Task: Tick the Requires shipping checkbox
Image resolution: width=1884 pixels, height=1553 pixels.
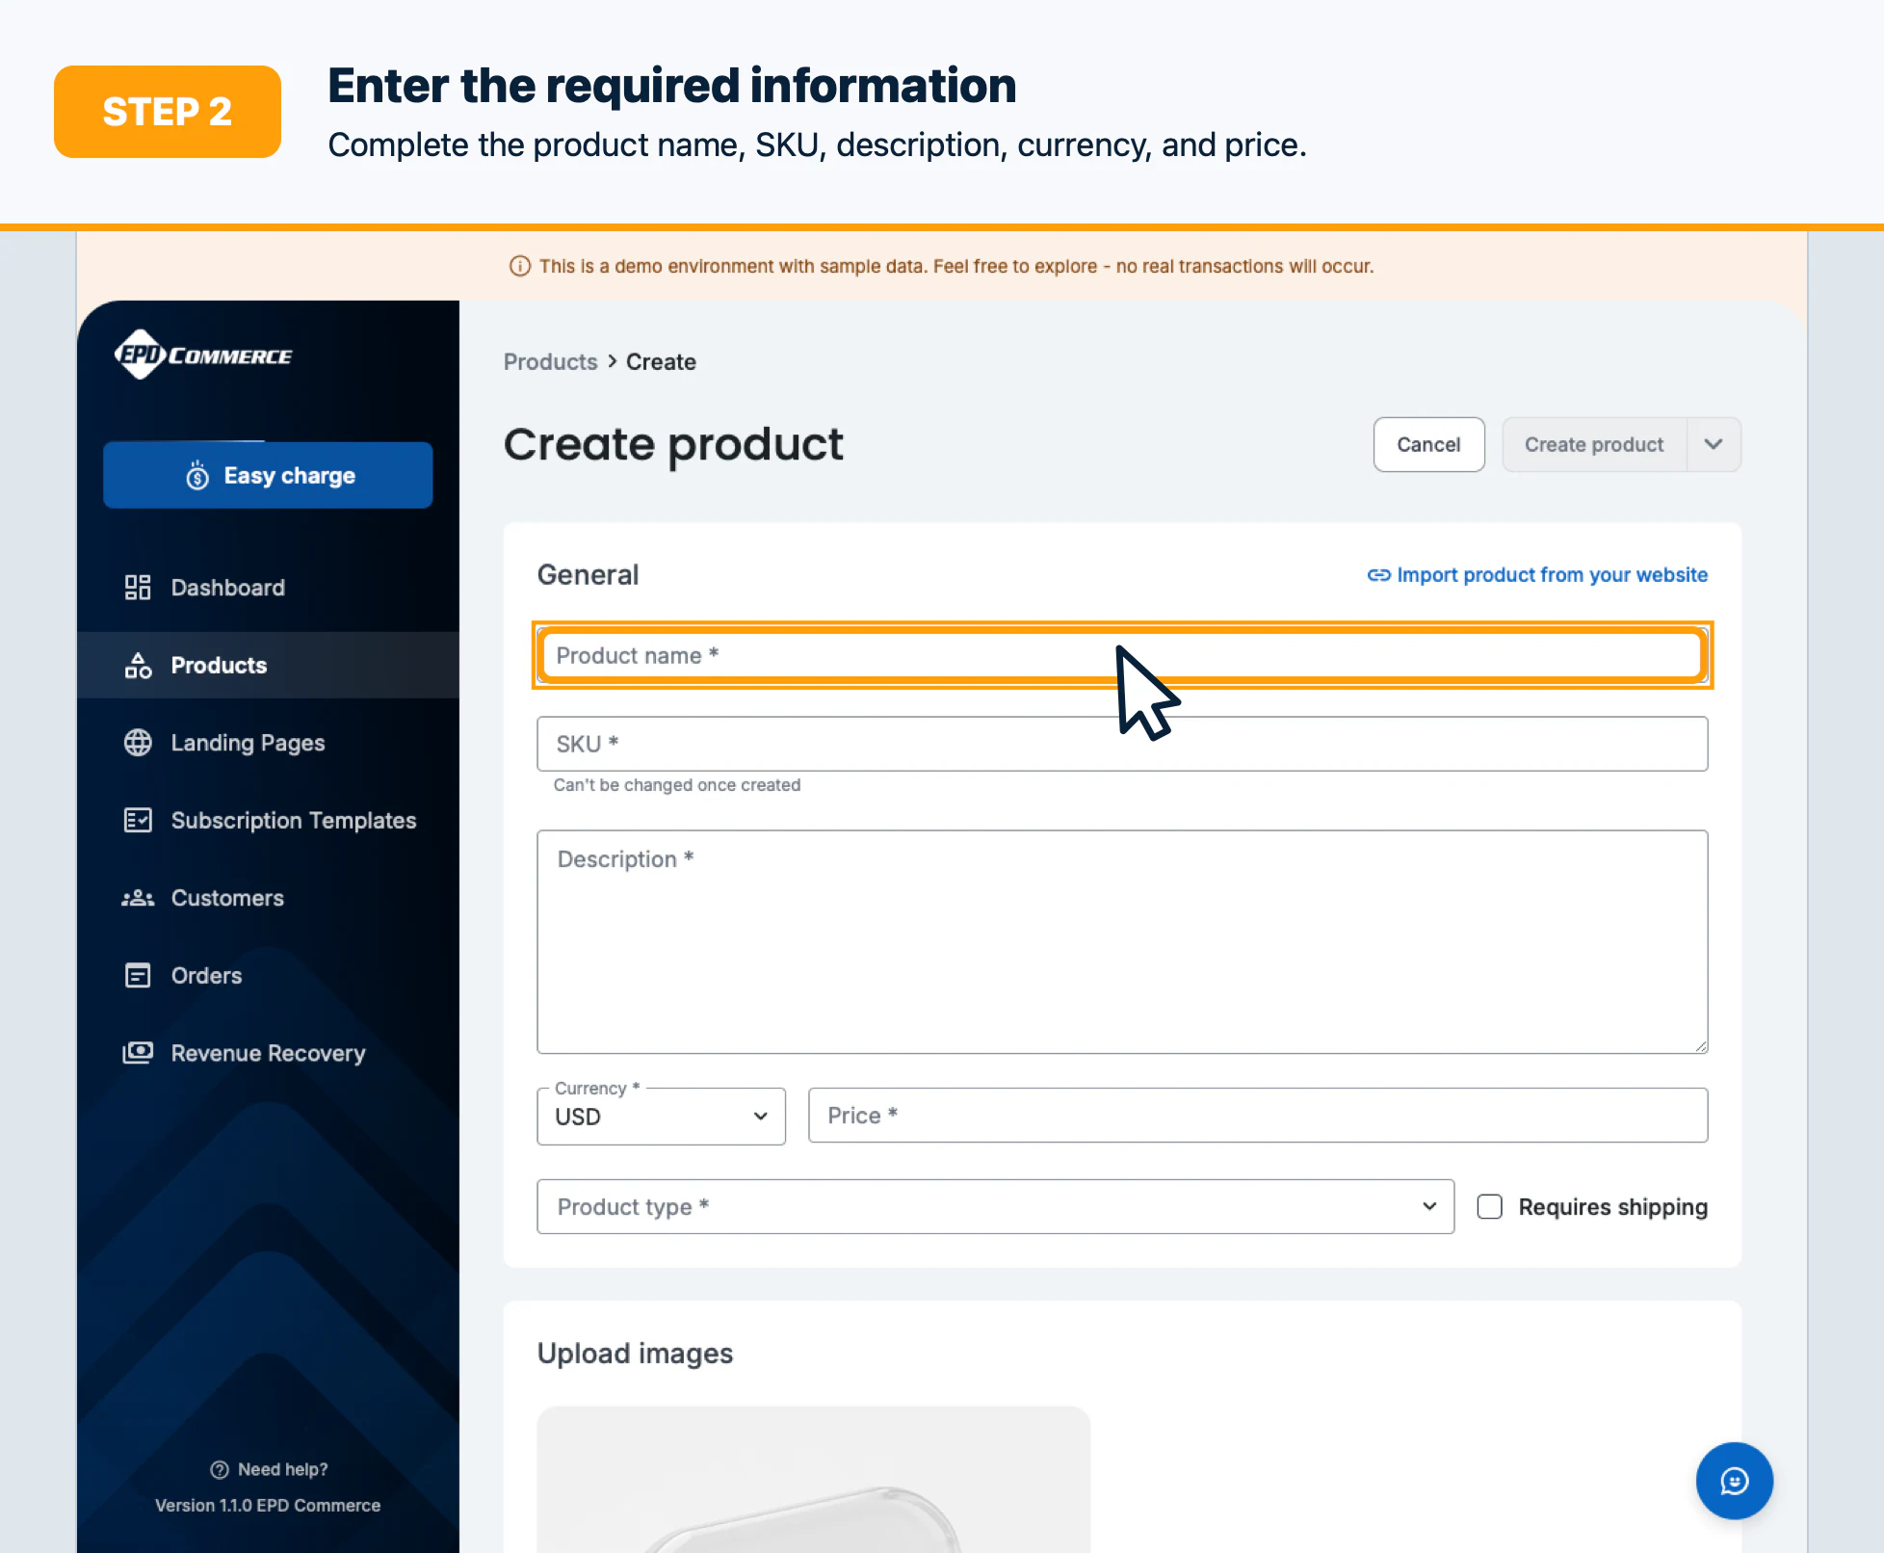Action: tap(1490, 1206)
